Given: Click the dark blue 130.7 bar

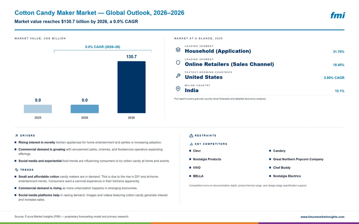Looking at the screenshot, I should coord(131,87).
